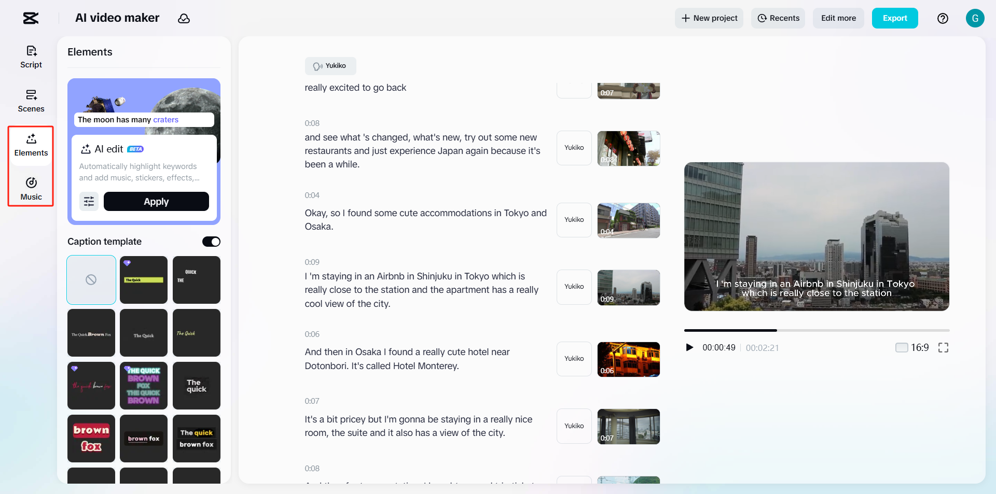The width and height of the screenshot is (996, 494).
Task: Open AI edit settings sliders icon
Action: coord(89,201)
